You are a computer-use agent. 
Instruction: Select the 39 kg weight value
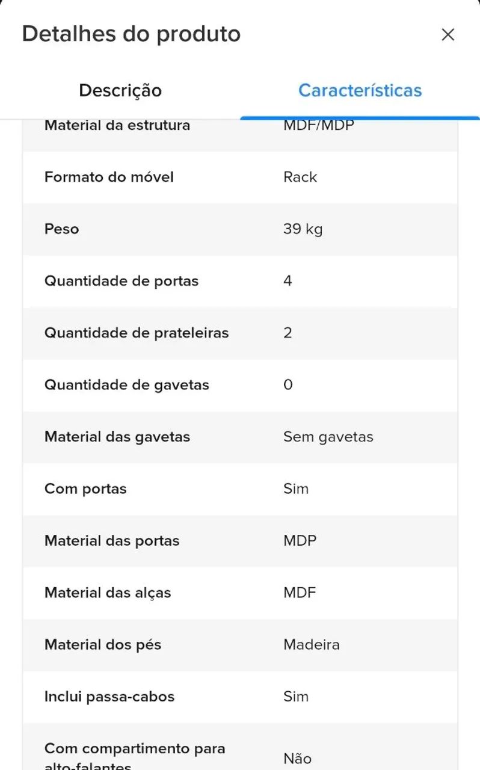tap(303, 229)
